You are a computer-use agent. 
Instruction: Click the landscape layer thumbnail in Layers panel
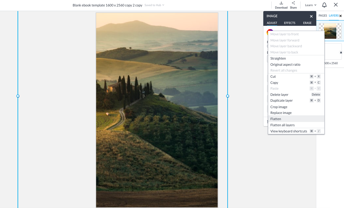331,31
